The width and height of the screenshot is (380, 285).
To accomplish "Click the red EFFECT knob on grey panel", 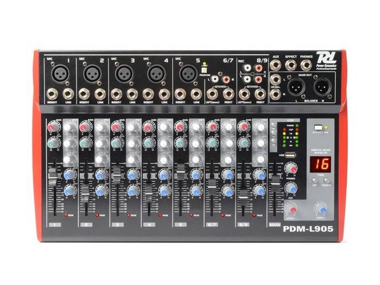I will [x=291, y=210].
